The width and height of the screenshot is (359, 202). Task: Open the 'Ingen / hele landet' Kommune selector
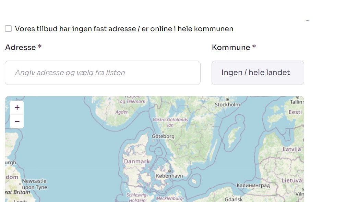(x=258, y=73)
